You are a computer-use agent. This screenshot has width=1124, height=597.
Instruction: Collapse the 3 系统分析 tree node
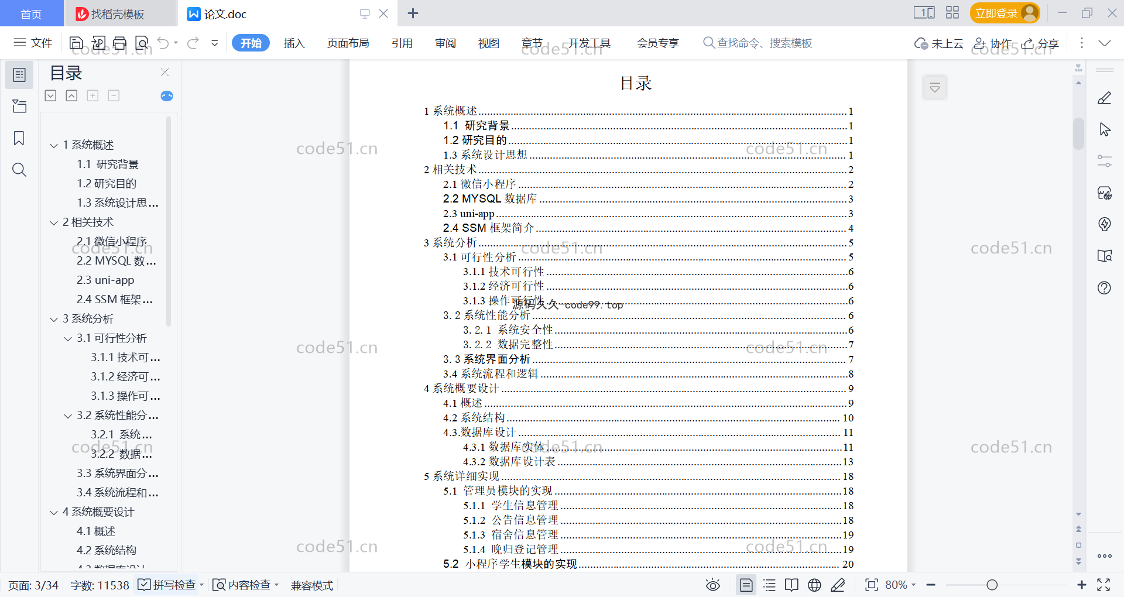tap(54, 319)
